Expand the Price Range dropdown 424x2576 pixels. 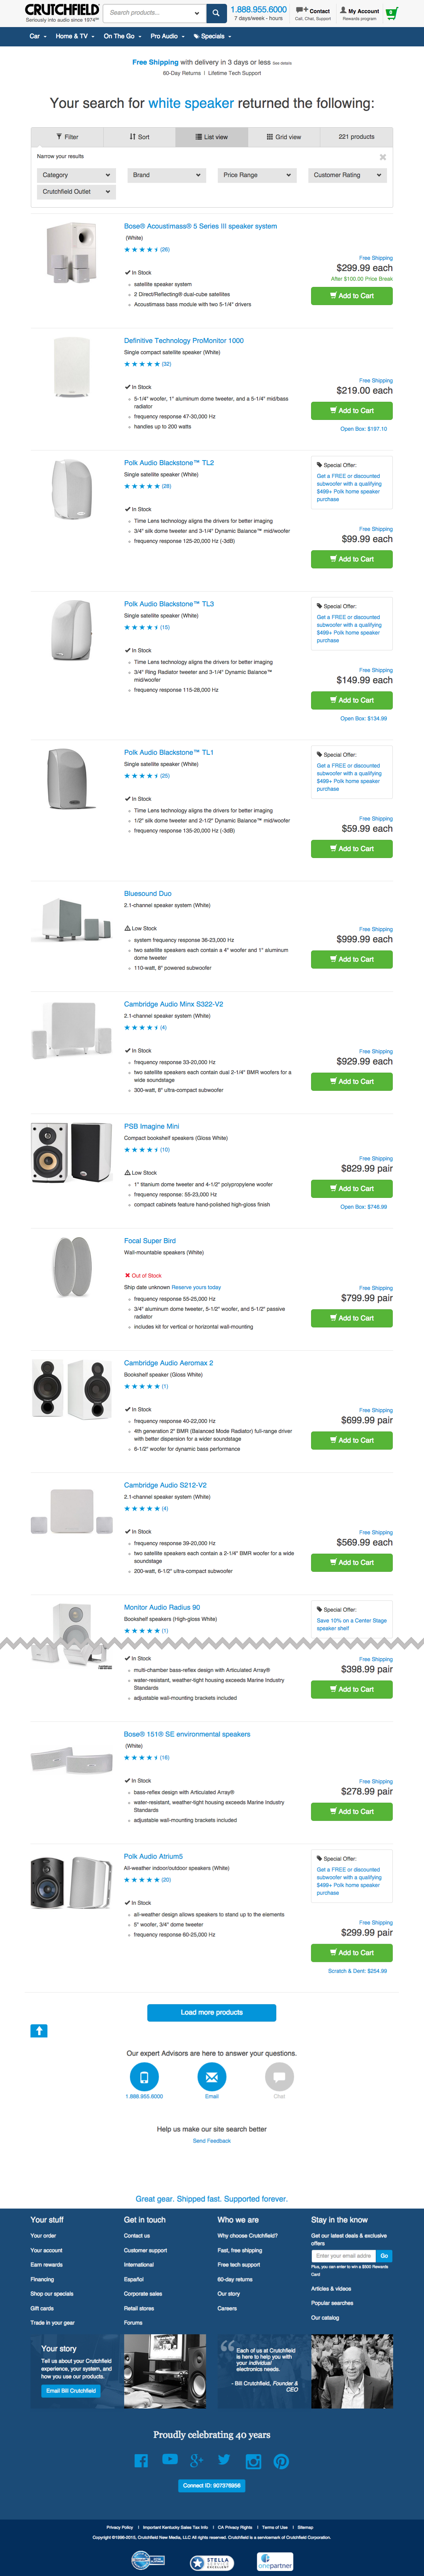[x=257, y=175]
